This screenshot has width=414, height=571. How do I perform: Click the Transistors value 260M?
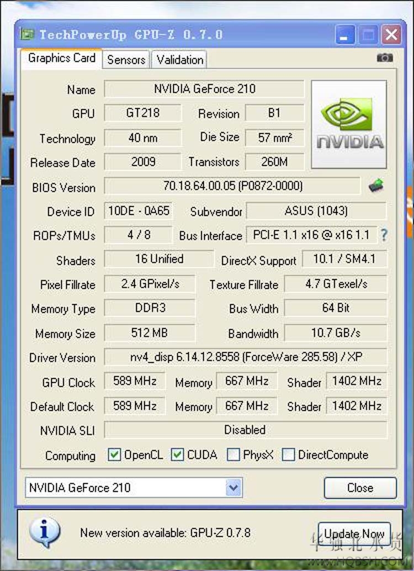(x=274, y=162)
